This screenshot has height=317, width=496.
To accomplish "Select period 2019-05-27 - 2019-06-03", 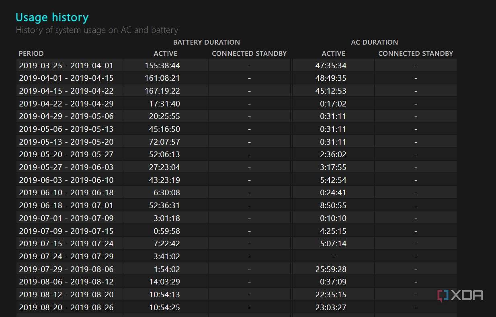I will pos(66,167).
